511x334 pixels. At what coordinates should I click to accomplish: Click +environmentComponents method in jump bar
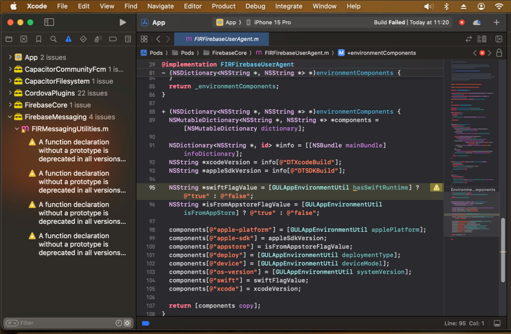click(377, 53)
